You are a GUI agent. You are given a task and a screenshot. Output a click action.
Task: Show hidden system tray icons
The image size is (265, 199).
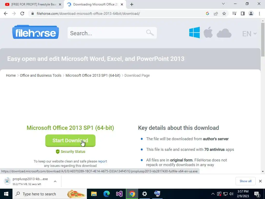213,194
